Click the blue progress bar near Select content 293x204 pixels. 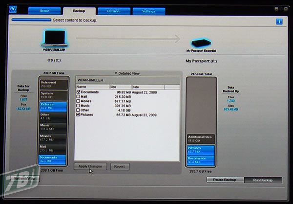coord(31,20)
